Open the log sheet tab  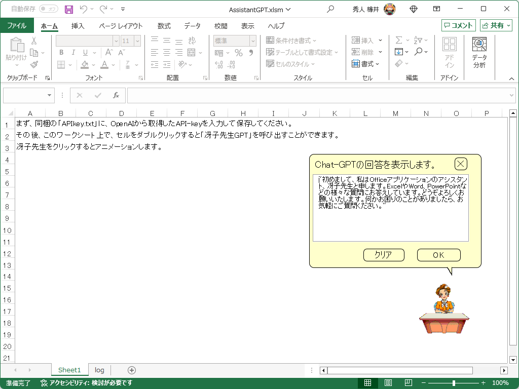coord(99,370)
